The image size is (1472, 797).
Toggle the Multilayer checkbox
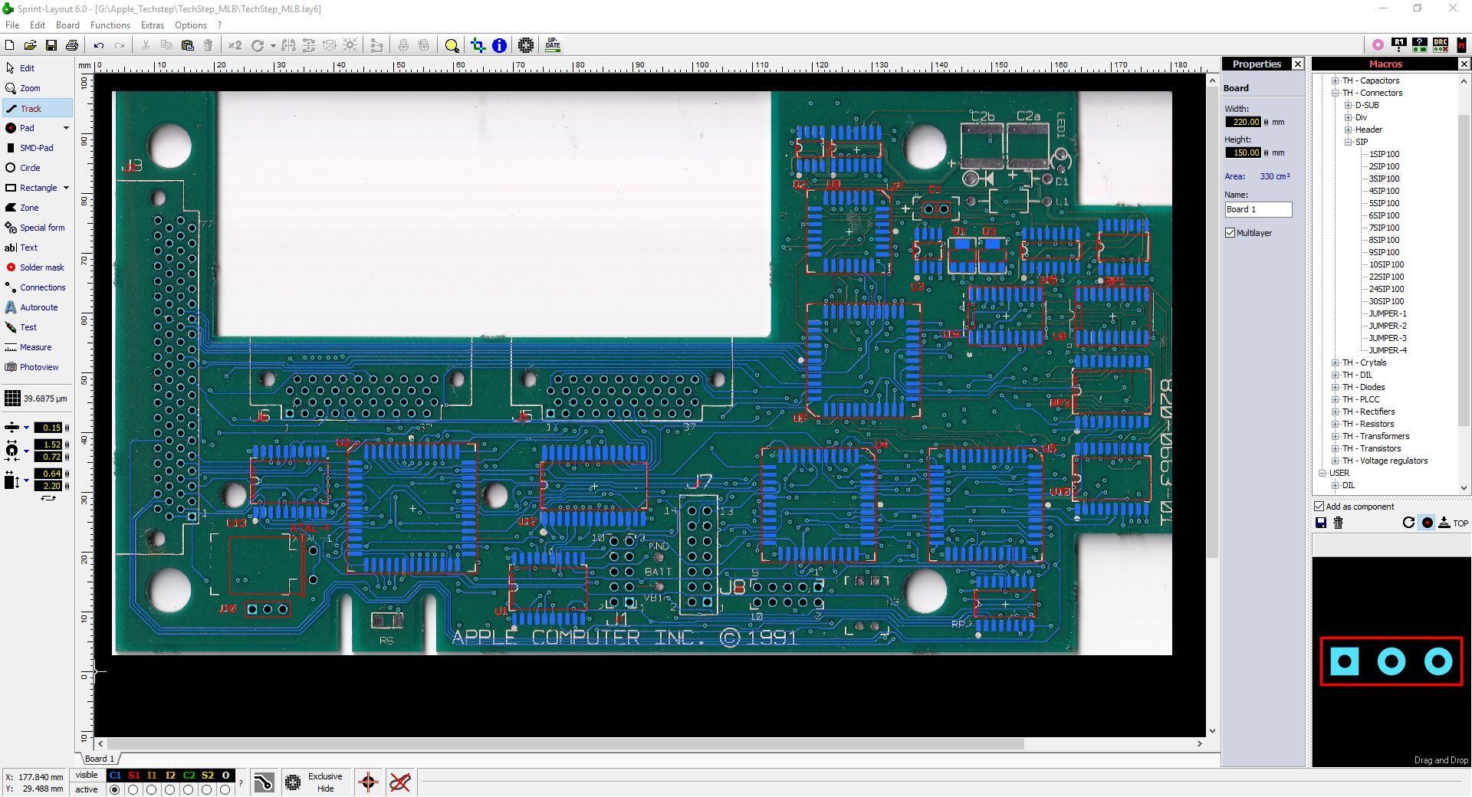pyautogui.click(x=1230, y=233)
